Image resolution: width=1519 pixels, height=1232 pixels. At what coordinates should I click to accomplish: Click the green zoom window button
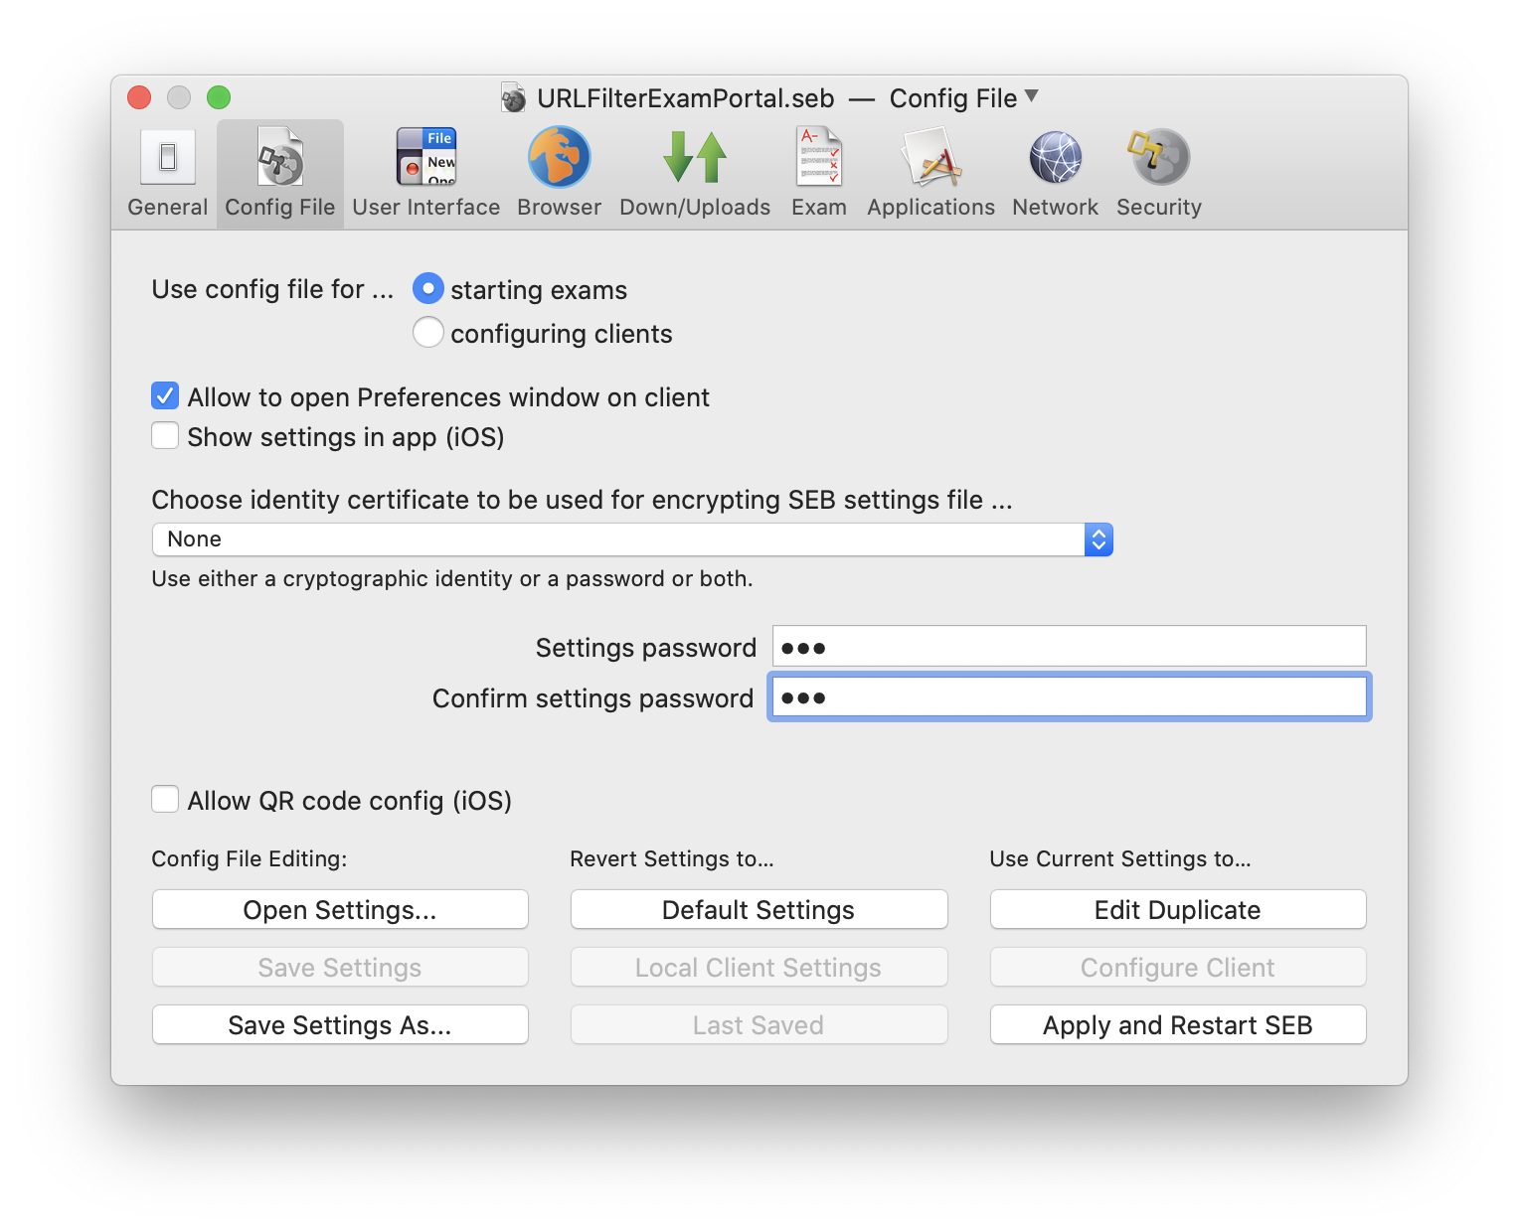point(219,97)
